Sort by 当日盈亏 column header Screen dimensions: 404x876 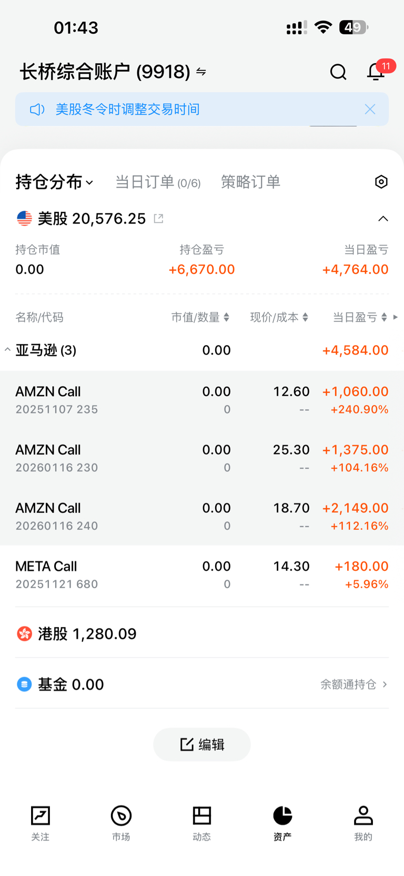pyautogui.click(x=360, y=317)
